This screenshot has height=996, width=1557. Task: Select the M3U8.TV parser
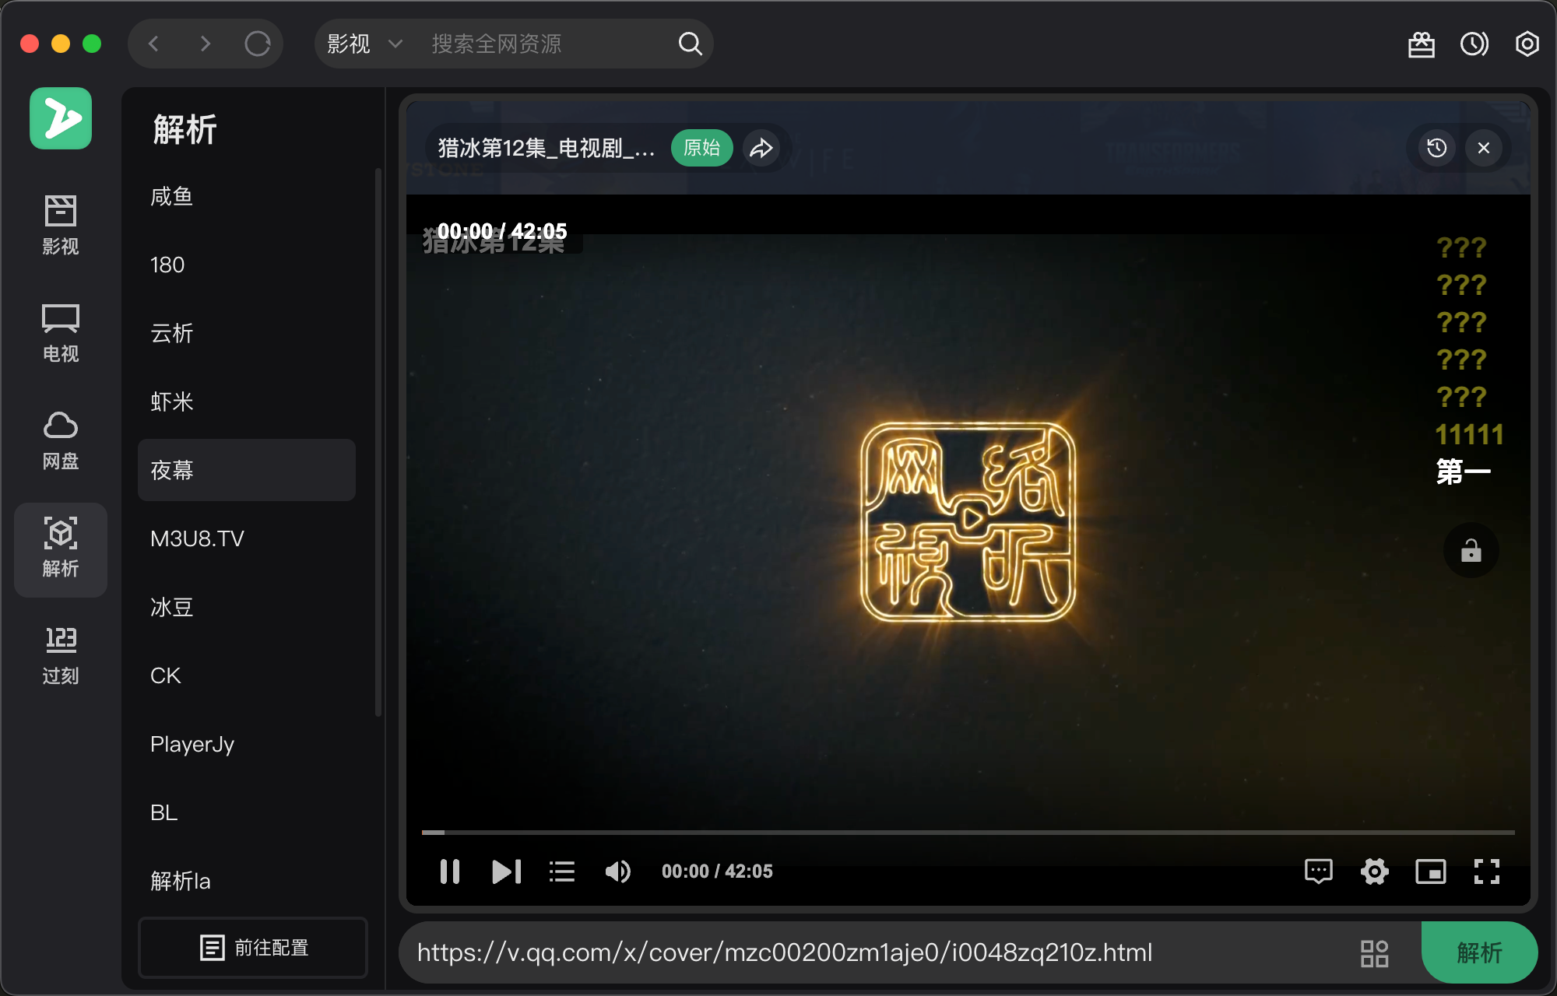click(197, 538)
